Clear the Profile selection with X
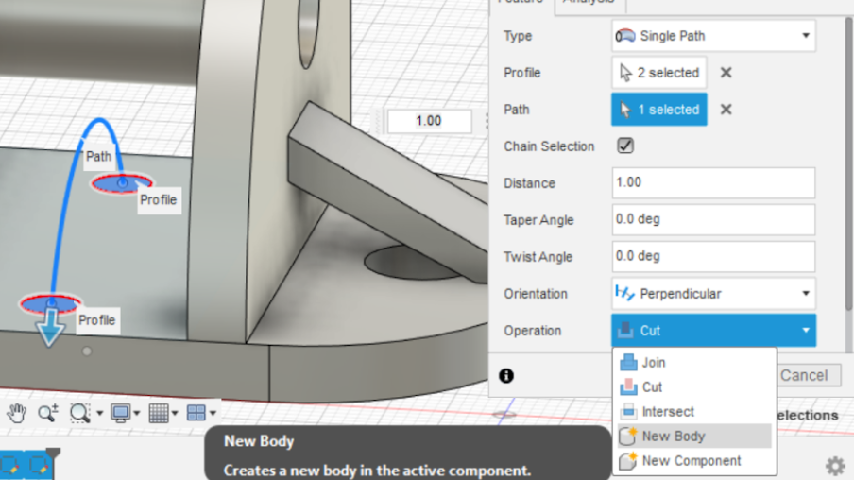The width and height of the screenshot is (854, 480). [726, 73]
